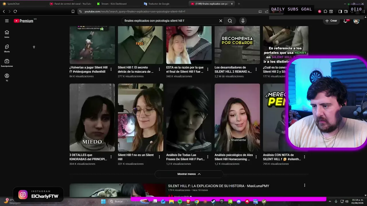Open title '3 DETALLES que IGNORABAS del PRINCIPI...'

click(x=88, y=157)
